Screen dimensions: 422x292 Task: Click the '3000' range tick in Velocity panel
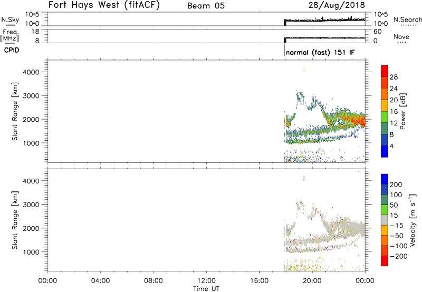point(31,205)
